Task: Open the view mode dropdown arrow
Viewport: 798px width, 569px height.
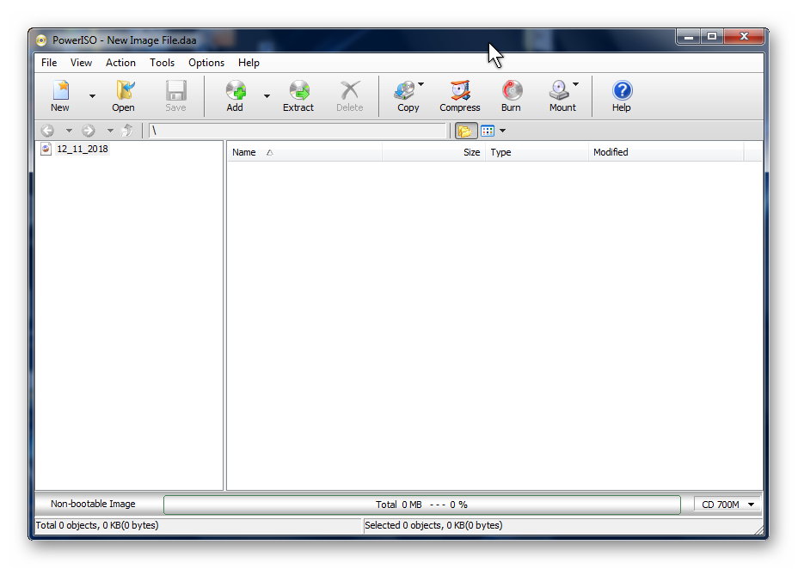Action: click(502, 131)
